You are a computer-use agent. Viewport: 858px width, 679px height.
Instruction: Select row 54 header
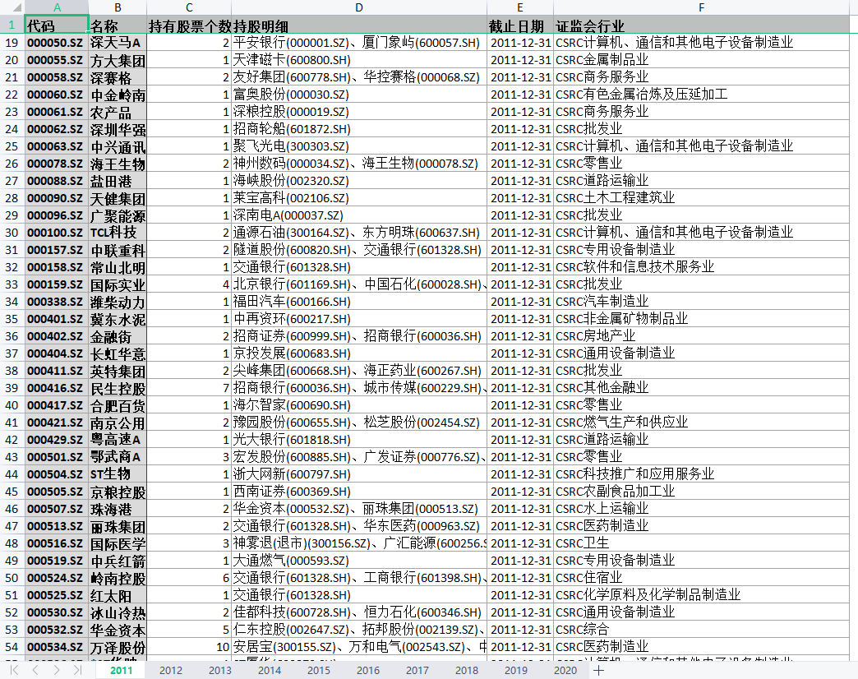point(12,647)
